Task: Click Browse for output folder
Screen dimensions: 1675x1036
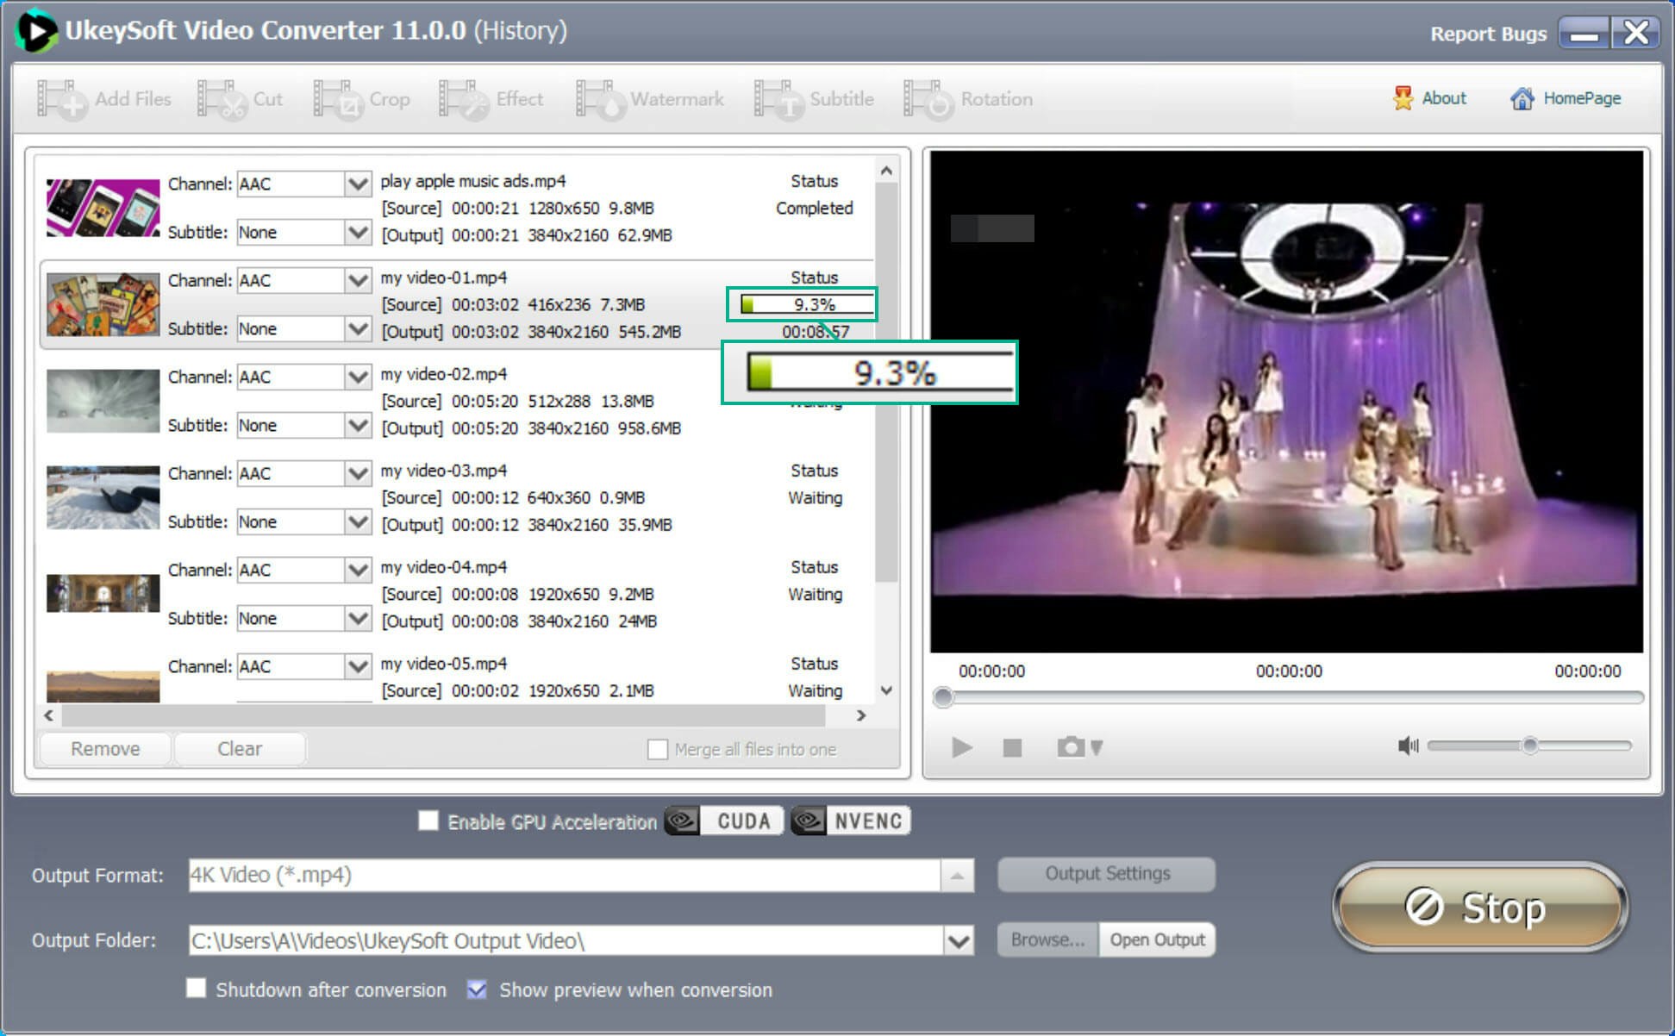Action: click(1047, 939)
